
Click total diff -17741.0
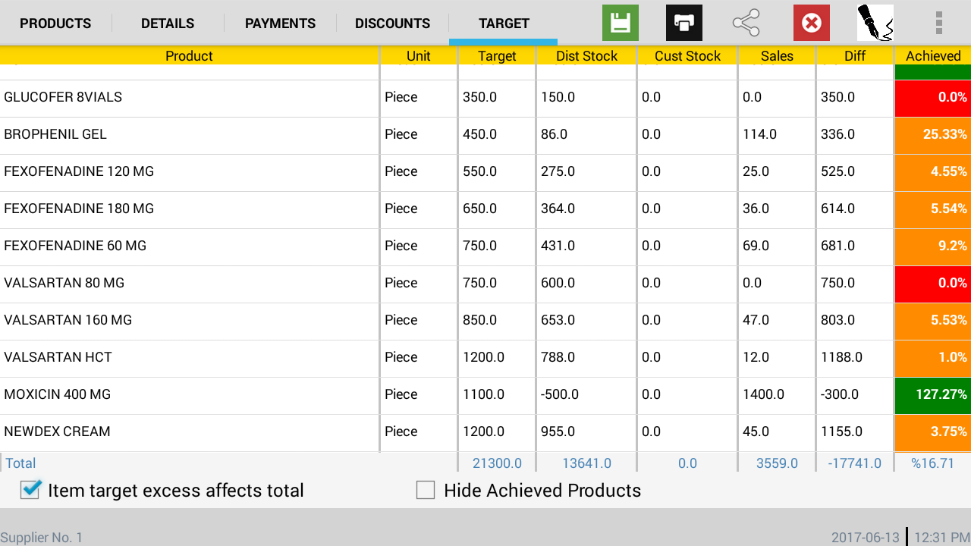coord(854,463)
